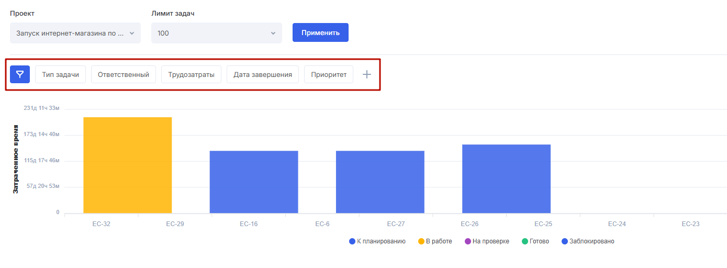Select the Дата завершения filter chip
The width and height of the screenshot is (727, 268).
262,74
